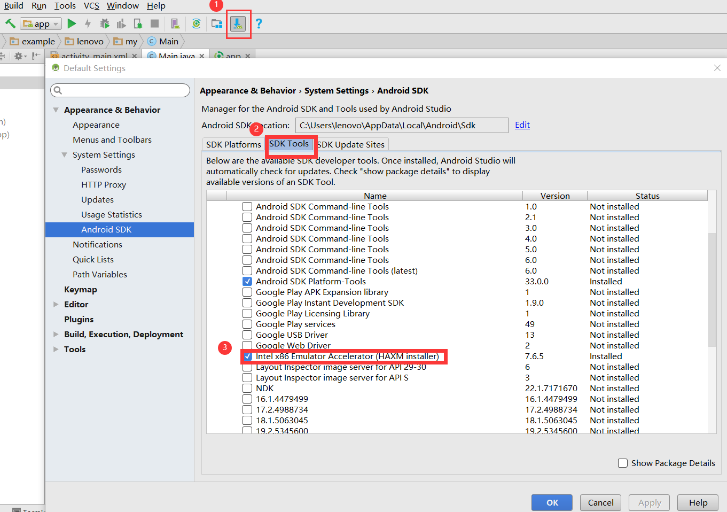The image size is (727, 512).
Task: Attach debugger to Android process icon
Action: [138, 24]
